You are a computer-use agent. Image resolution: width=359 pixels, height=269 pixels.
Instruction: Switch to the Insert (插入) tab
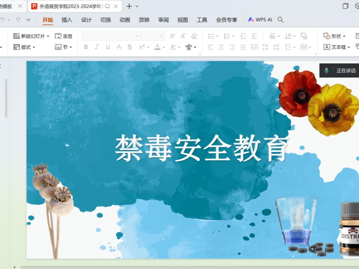point(67,20)
